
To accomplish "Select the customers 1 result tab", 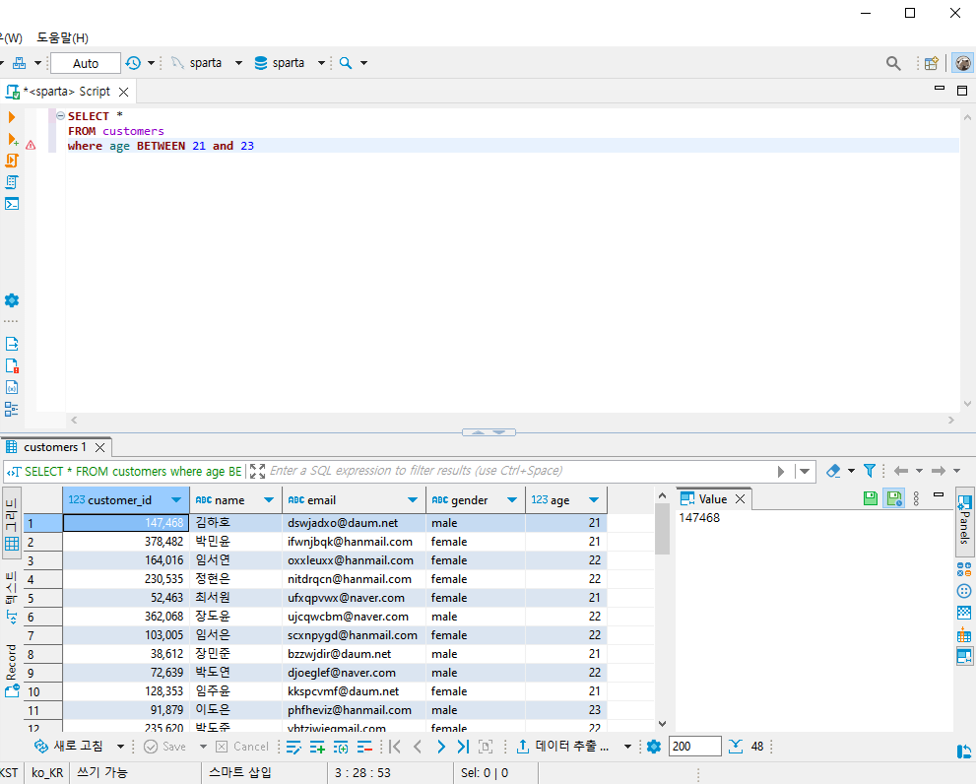I will [x=54, y=447].
